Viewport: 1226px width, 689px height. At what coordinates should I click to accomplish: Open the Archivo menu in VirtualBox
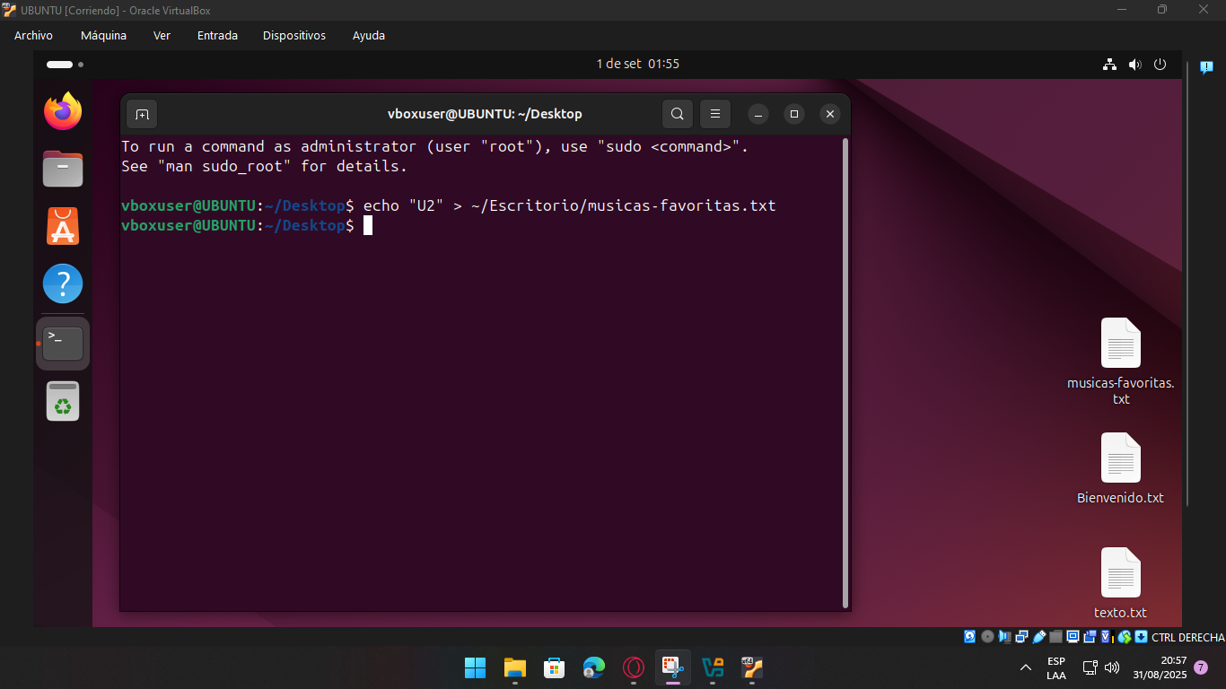(x=33, y=36)
